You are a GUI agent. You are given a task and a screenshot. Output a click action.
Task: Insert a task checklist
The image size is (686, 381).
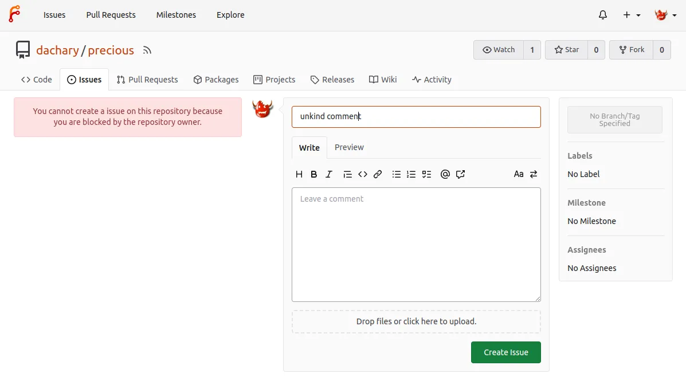pos(426,174)
